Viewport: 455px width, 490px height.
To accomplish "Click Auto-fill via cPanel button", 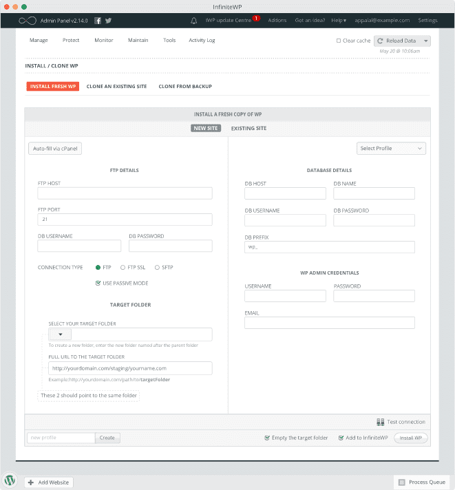I will pyautogui.click(x=54, y=148).
